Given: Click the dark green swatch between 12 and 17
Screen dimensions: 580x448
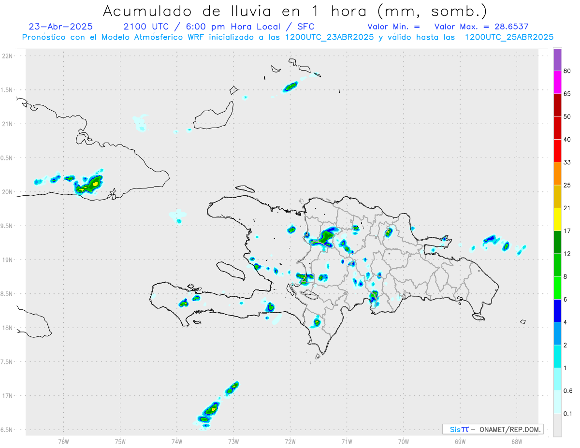Looking at the screenshot, I should [x=557, y=242].
